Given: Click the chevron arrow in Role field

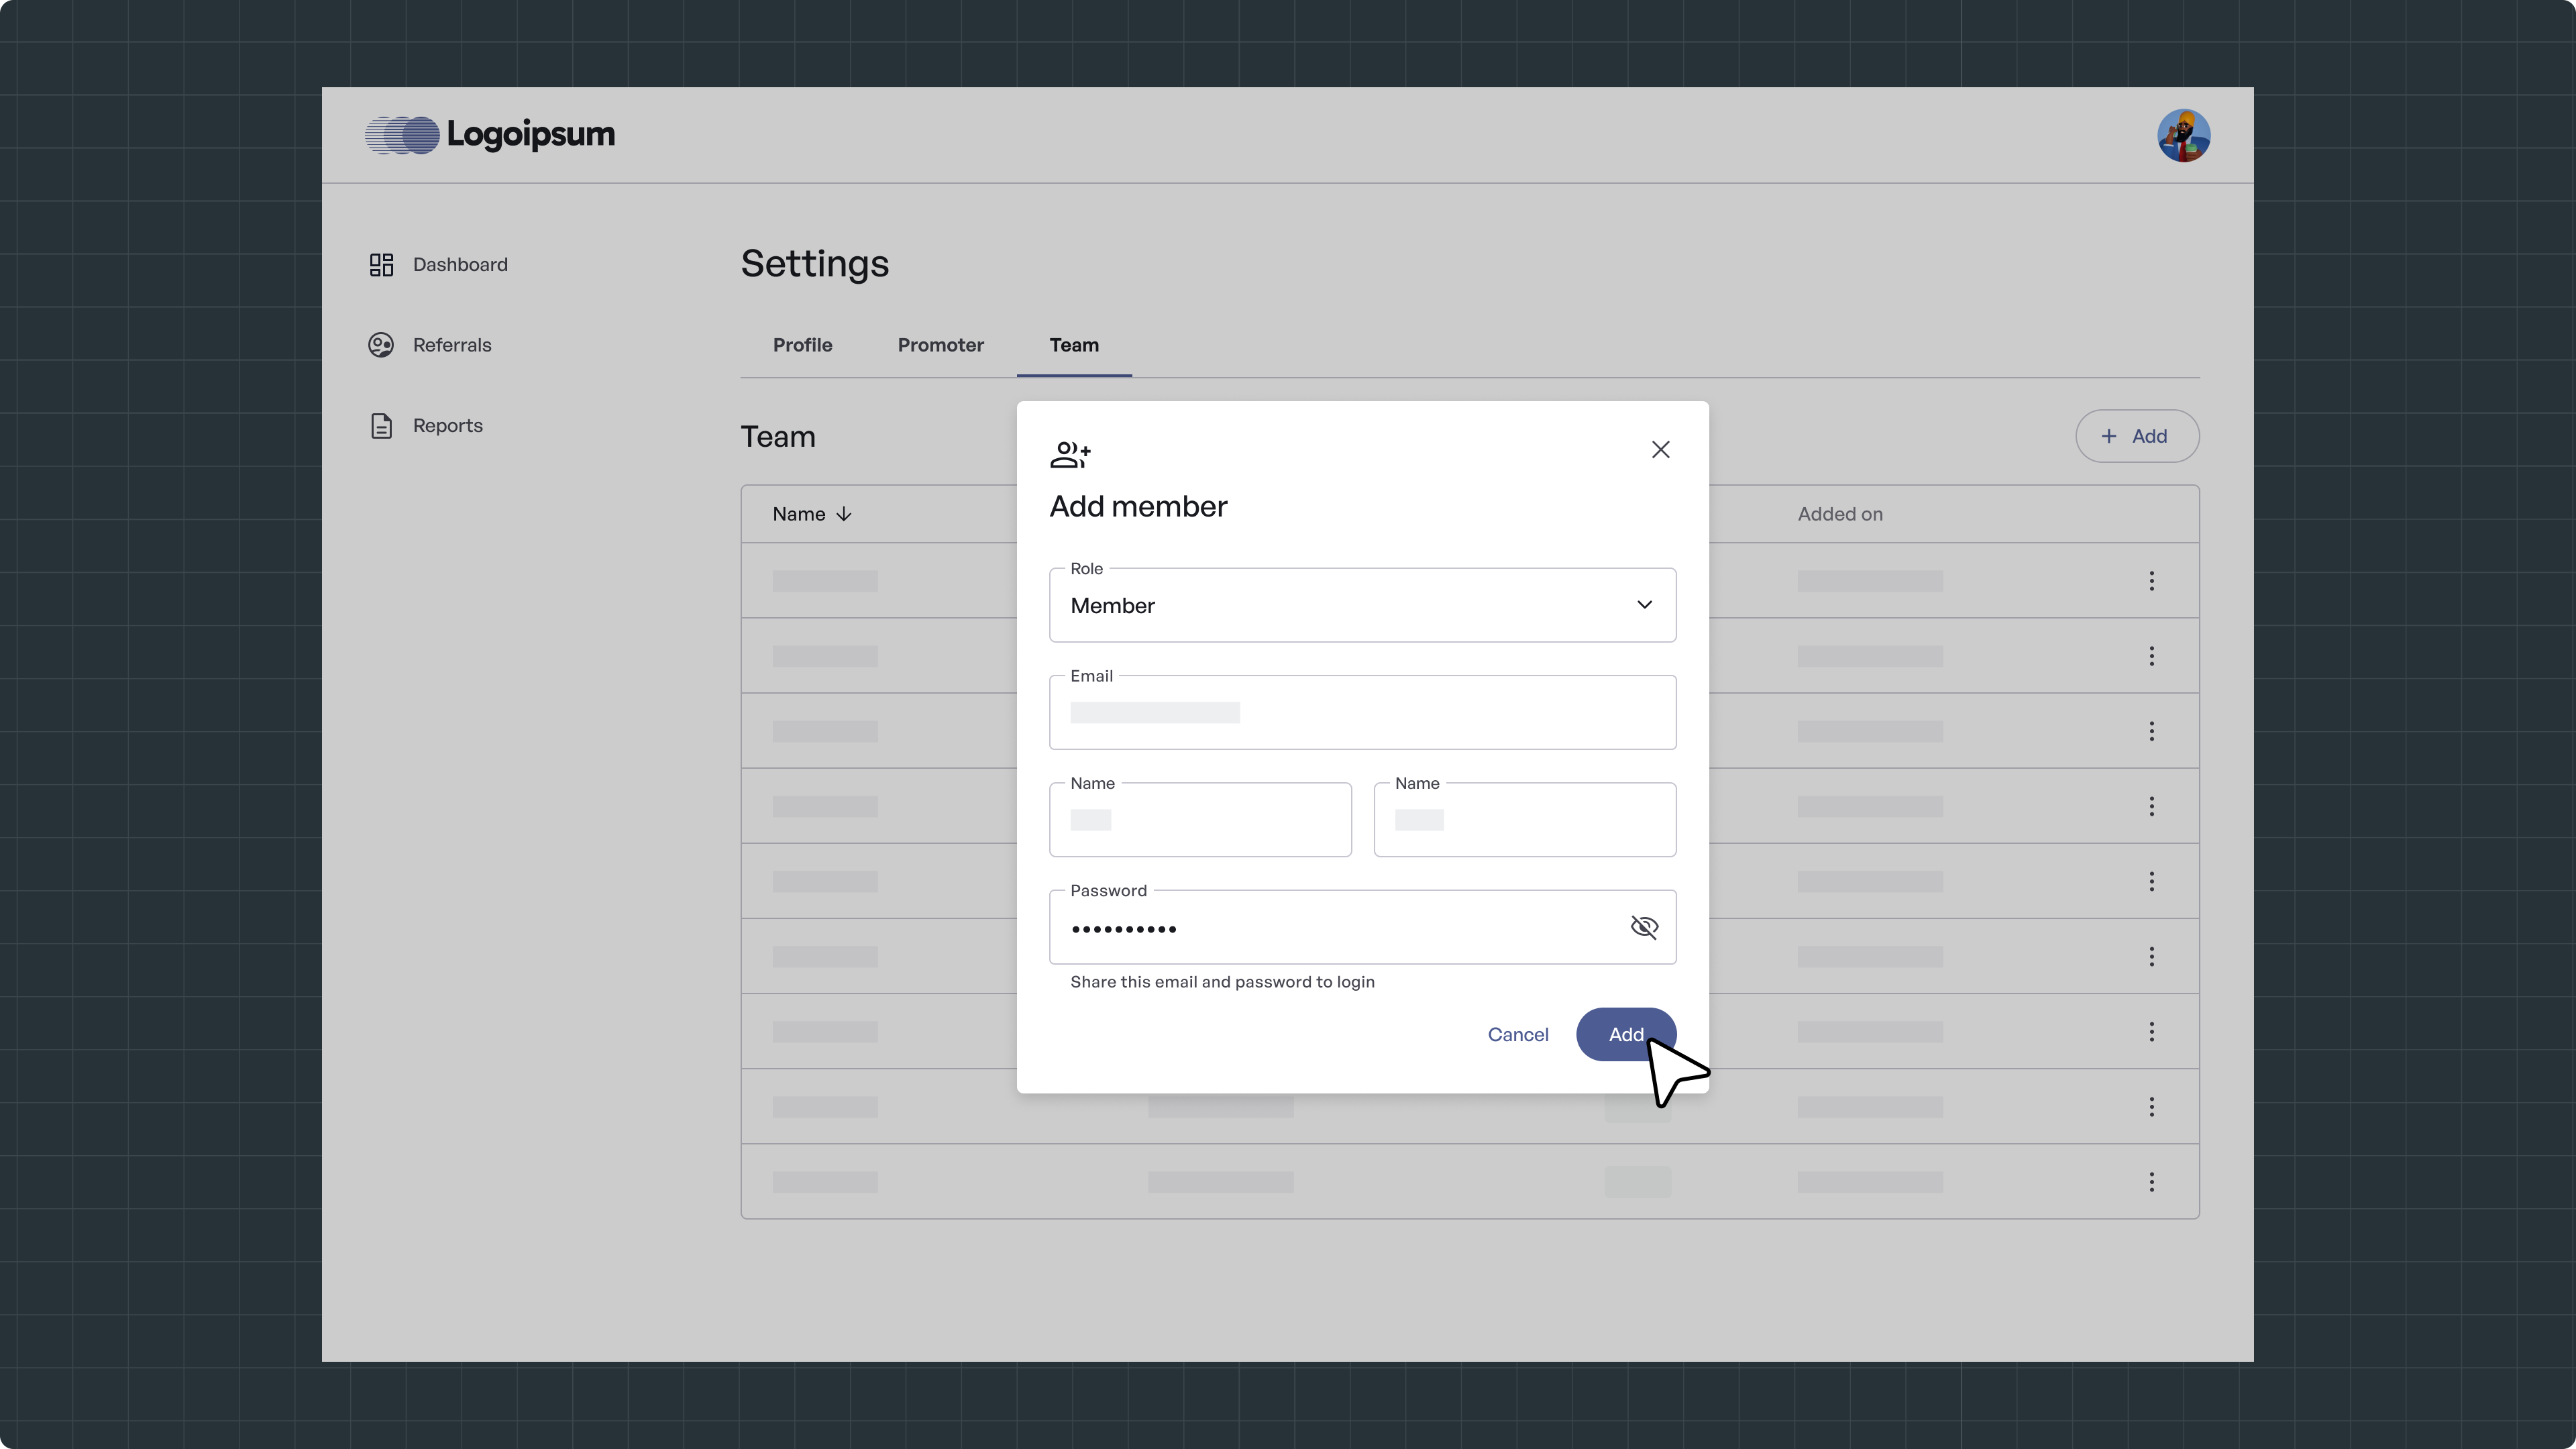Looking at the screenshot, I should tap(1644, 605).
